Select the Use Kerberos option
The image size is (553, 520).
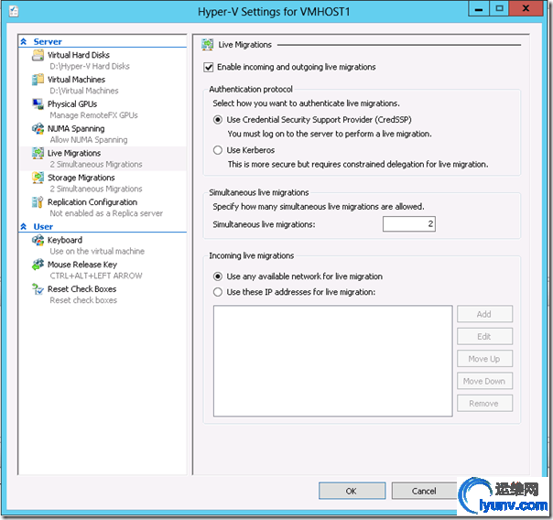[218, 150]
